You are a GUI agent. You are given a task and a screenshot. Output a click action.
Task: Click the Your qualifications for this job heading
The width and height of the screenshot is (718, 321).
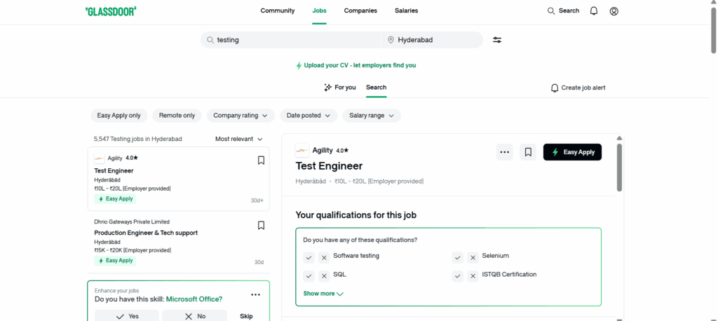[356, 214]
